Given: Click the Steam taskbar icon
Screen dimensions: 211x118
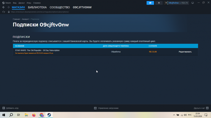Looking at the screenshot, I should (x=49, y=115).
